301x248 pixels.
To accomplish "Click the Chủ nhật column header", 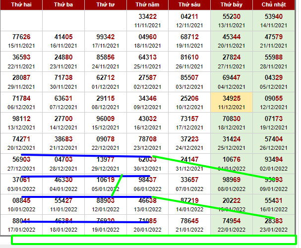I will [x=273, y=5].
